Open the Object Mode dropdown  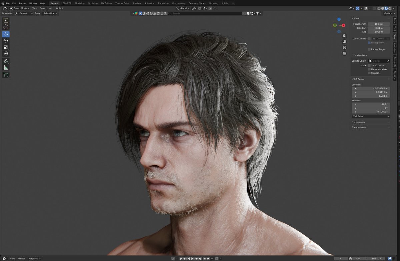20,8
